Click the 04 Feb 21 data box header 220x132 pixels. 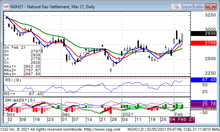tap(15, 47)
